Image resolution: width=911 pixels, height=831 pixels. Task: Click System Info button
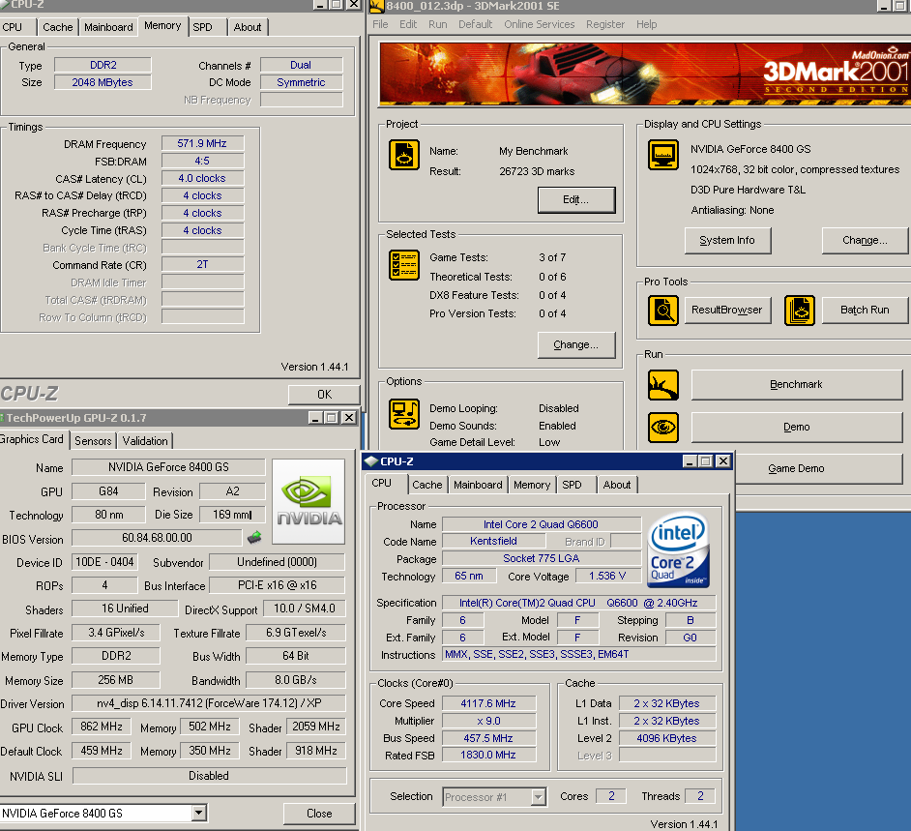pyautogui.click(x=727, y=241)
